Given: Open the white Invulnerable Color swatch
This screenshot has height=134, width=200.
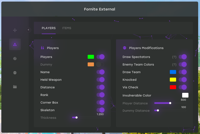Looking at the screenshot, I should (185, 95).
